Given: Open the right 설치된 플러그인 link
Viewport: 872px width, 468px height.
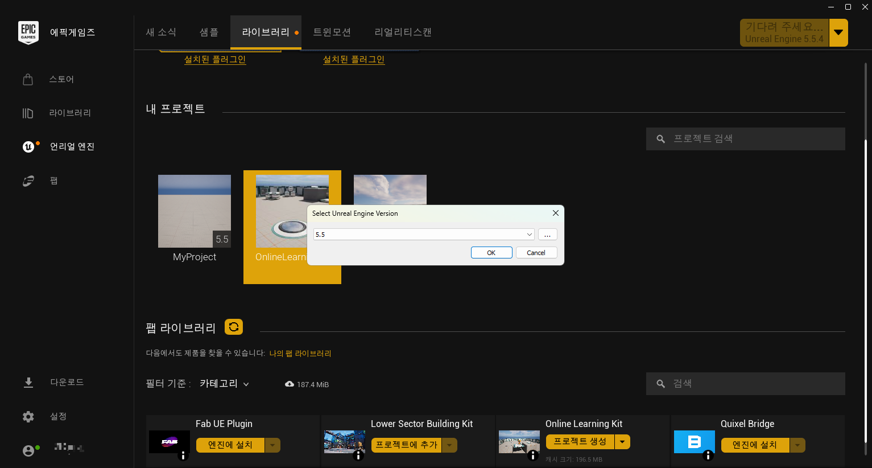Looking at the screenshot, I should 354,59.
